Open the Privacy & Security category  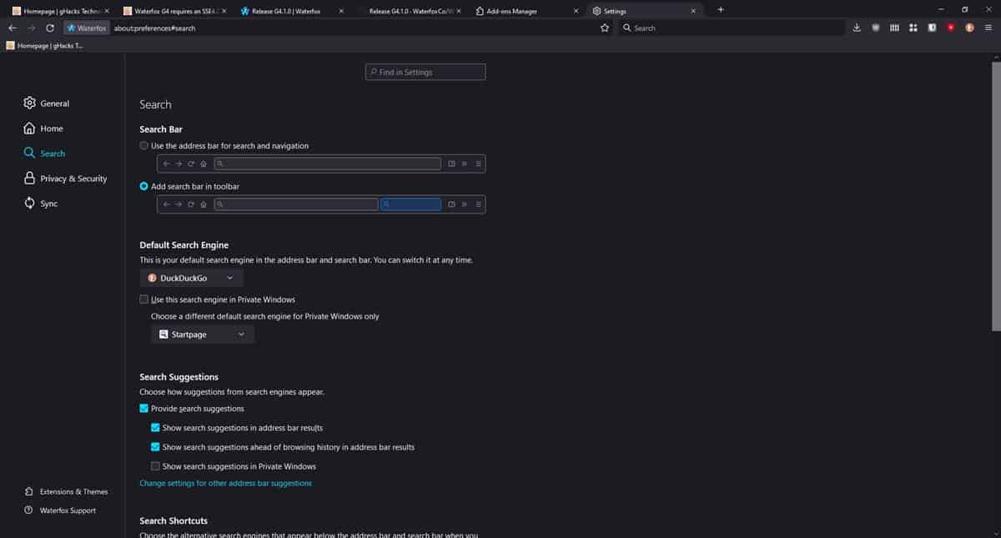tap(73, 178)
